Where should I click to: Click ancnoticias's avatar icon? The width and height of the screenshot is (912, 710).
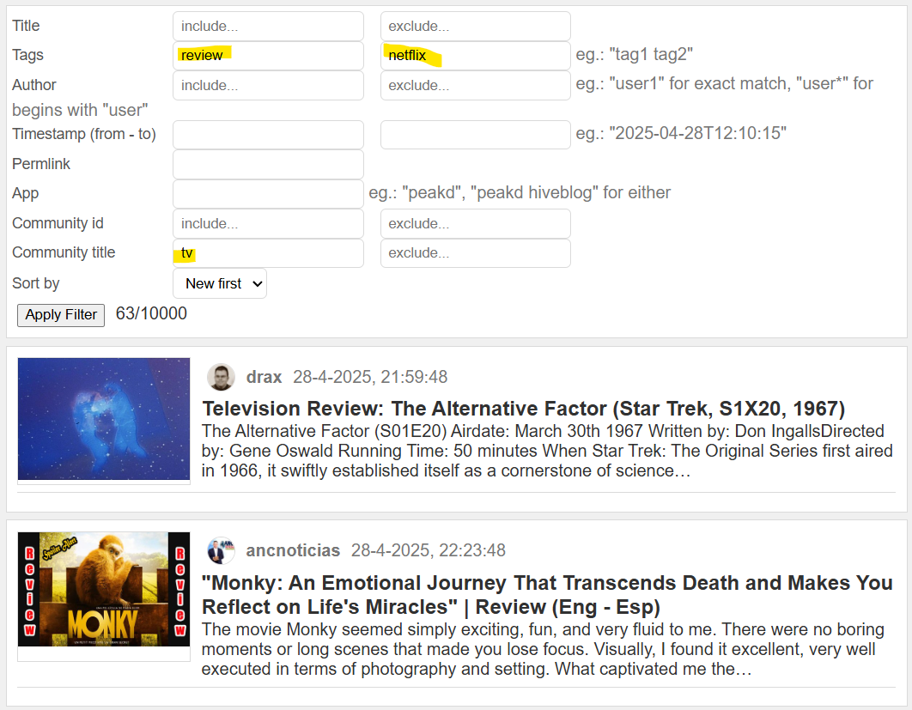(221, 550)
